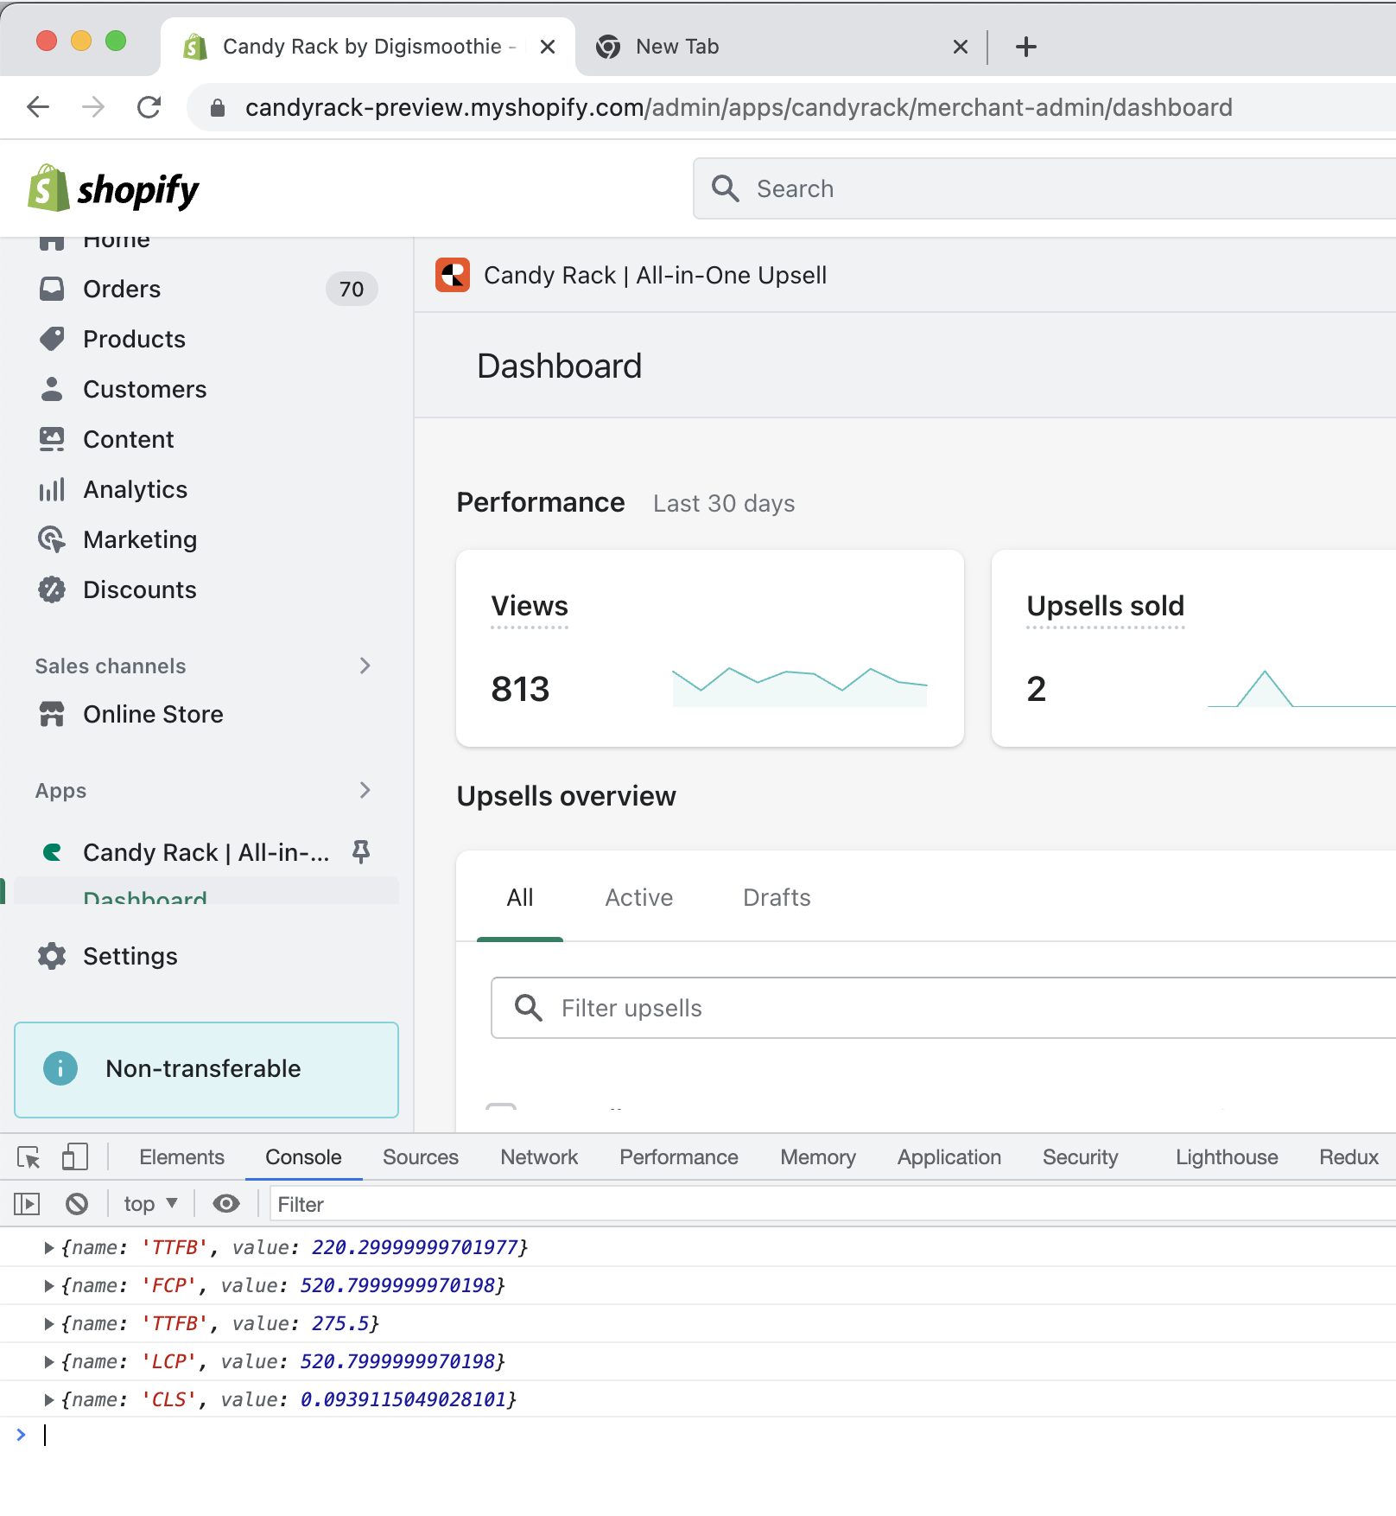The image size is (1396, 1516).
Task: Select the All upsells tab
Action: click(520, 898)
